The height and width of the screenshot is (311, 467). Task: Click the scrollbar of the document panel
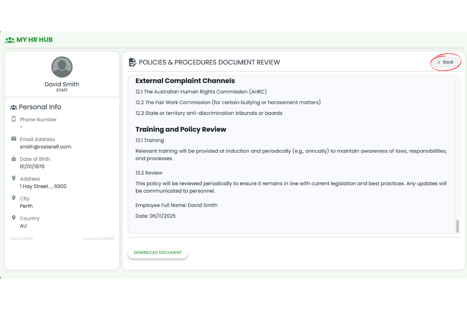(457, 225)
